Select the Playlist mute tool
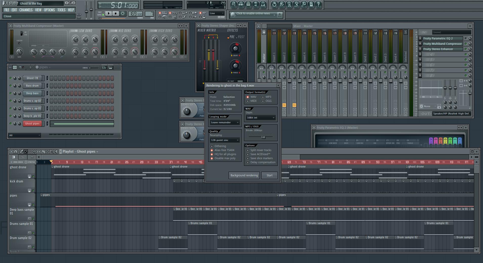The image size is (483, 263). coord(34,152)
